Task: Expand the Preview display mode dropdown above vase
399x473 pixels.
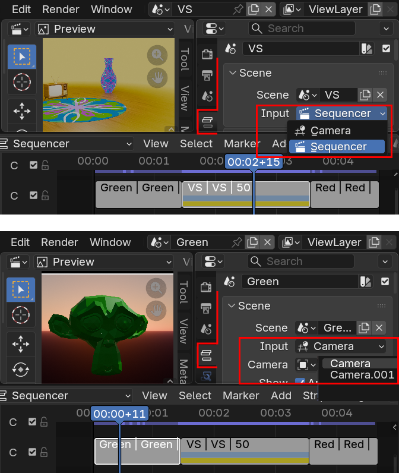Action: (104, 29)
